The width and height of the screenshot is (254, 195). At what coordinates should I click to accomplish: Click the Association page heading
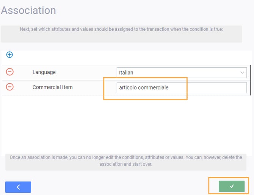pos(28,10)
